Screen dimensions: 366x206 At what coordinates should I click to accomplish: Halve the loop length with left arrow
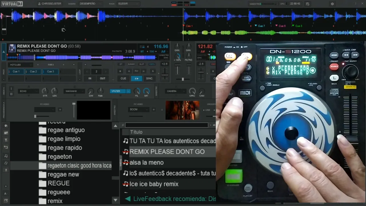click(87, 72)
